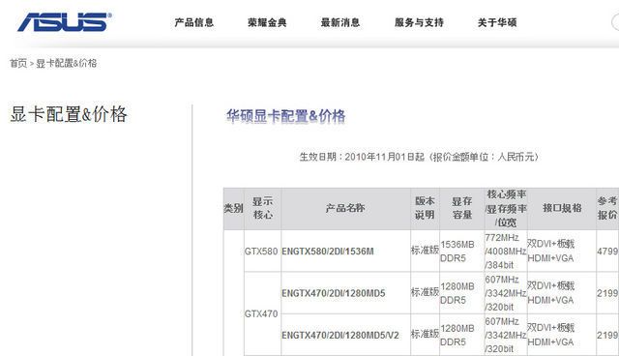
Task: Click the GTX580 core cell
Action: 261,252
